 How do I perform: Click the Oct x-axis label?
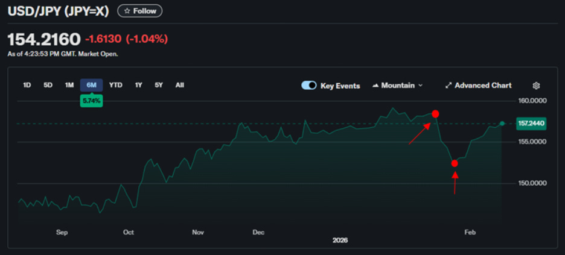(x=129, y=232)
